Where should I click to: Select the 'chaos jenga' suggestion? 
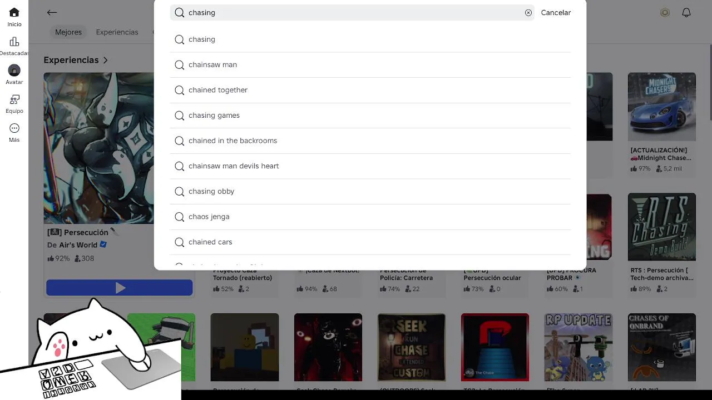370,217
